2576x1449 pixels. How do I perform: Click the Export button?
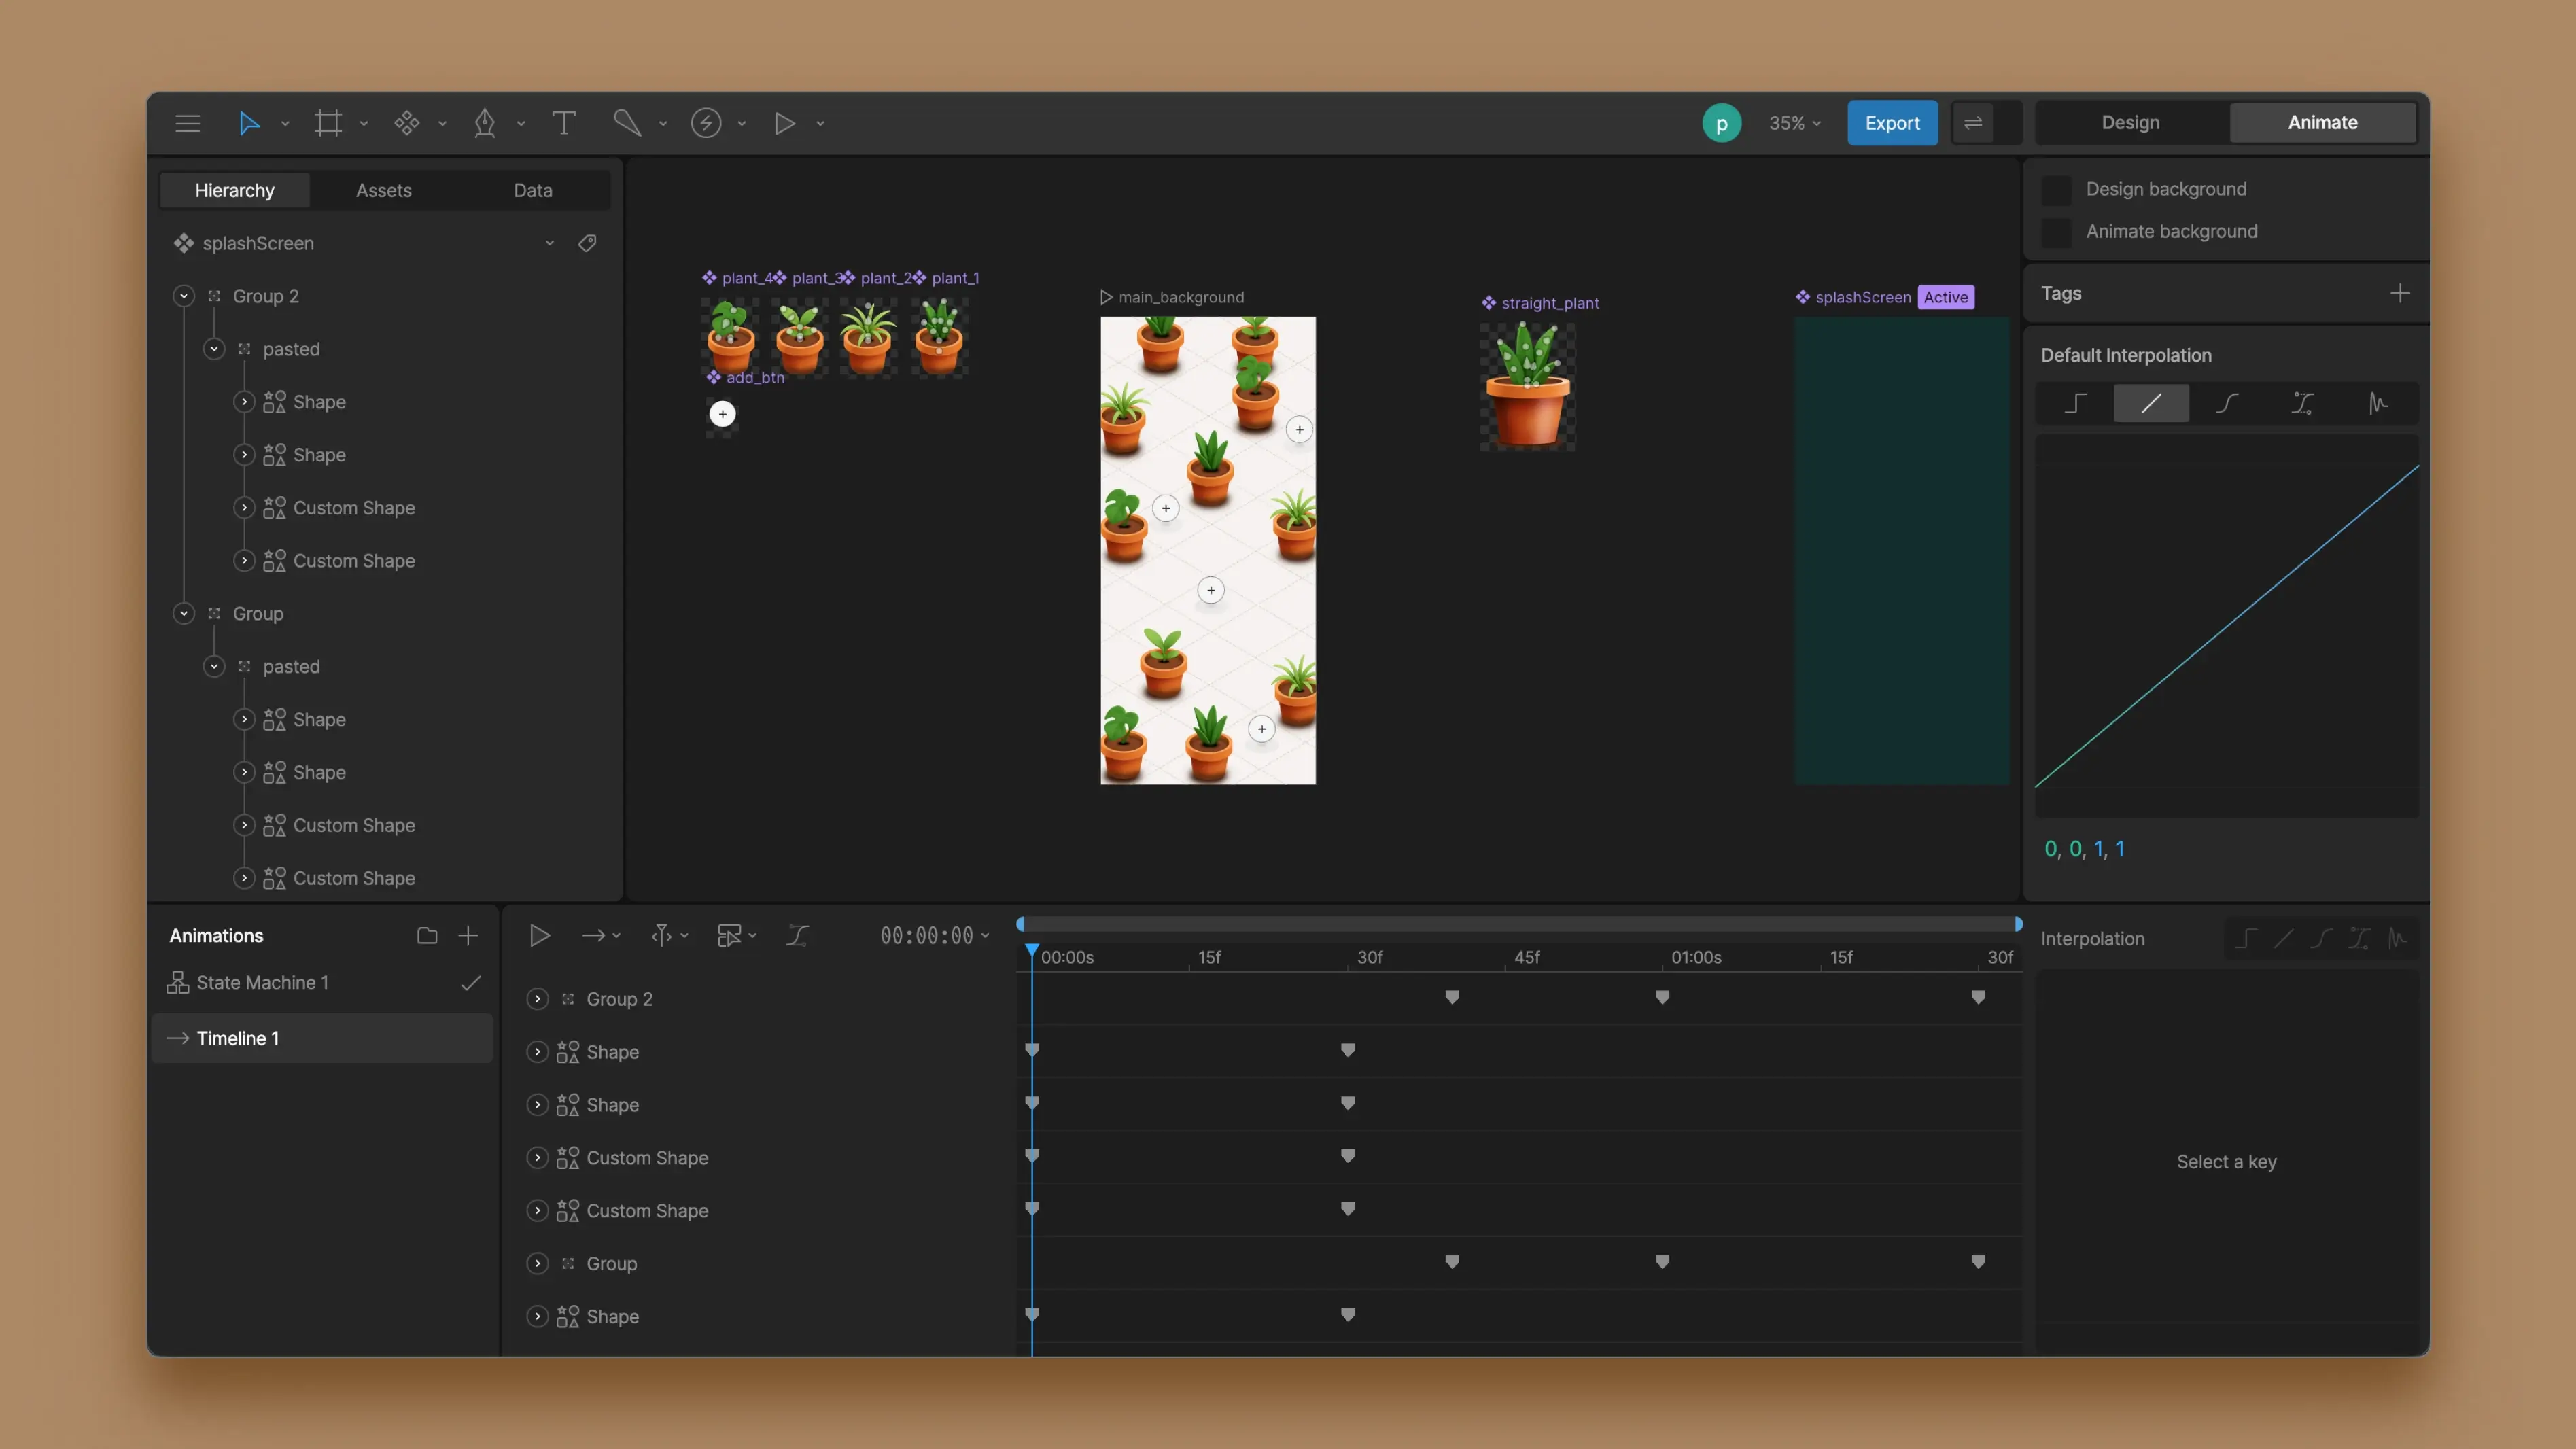(1892, 122)
